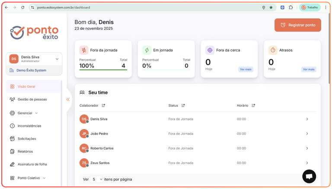Click the Horário column sort icon
The width and height of the screenshot is (332, 189).
pyautogui.click(x=253, y=105)
